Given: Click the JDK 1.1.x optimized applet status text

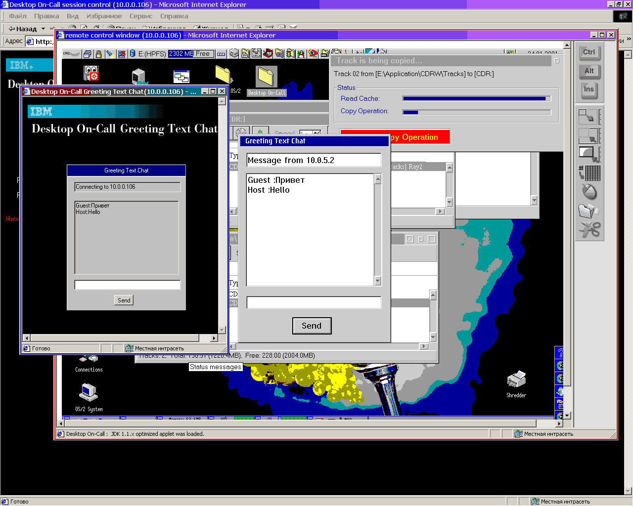Looking at the screenshot, I should pos(157,434).
